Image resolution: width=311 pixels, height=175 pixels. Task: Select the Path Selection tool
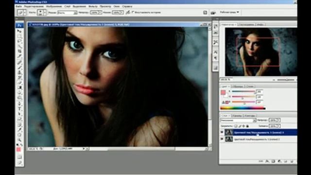click(19, 114)
